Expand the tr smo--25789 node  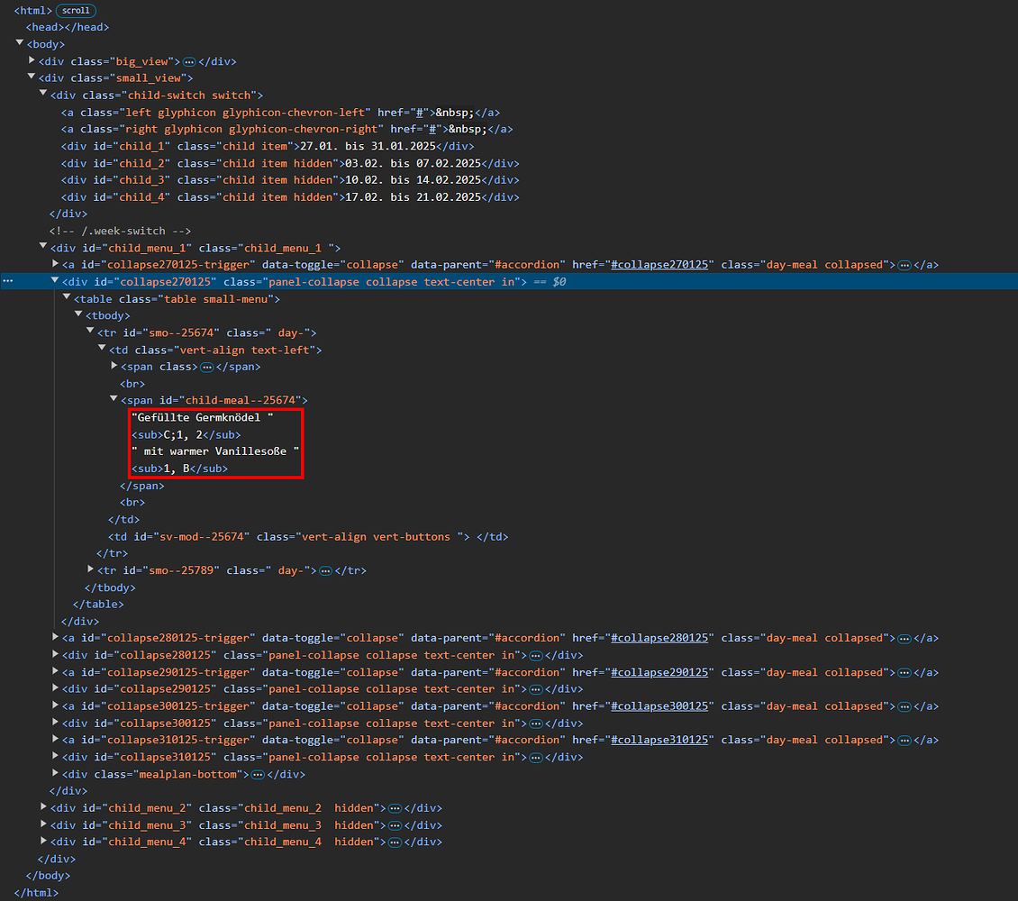90,569
